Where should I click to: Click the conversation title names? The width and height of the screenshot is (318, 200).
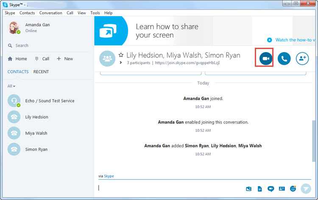183,55
